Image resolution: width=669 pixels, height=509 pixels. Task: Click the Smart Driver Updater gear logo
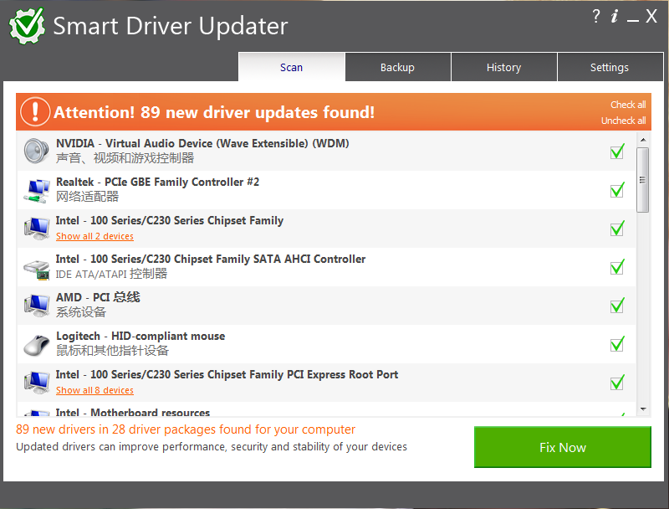pyautogui.click(x=27, y=26)
